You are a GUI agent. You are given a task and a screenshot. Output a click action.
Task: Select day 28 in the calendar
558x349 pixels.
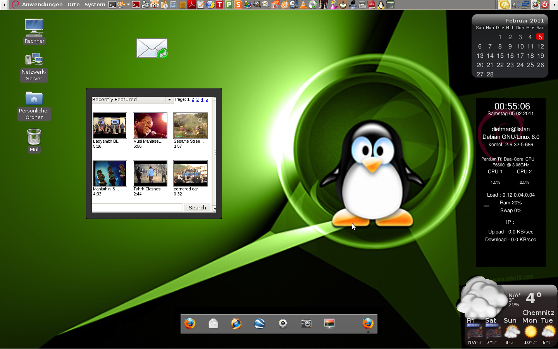click(x=490, y=74)
